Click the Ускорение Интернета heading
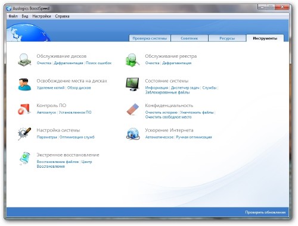 (x=169, y=130)
